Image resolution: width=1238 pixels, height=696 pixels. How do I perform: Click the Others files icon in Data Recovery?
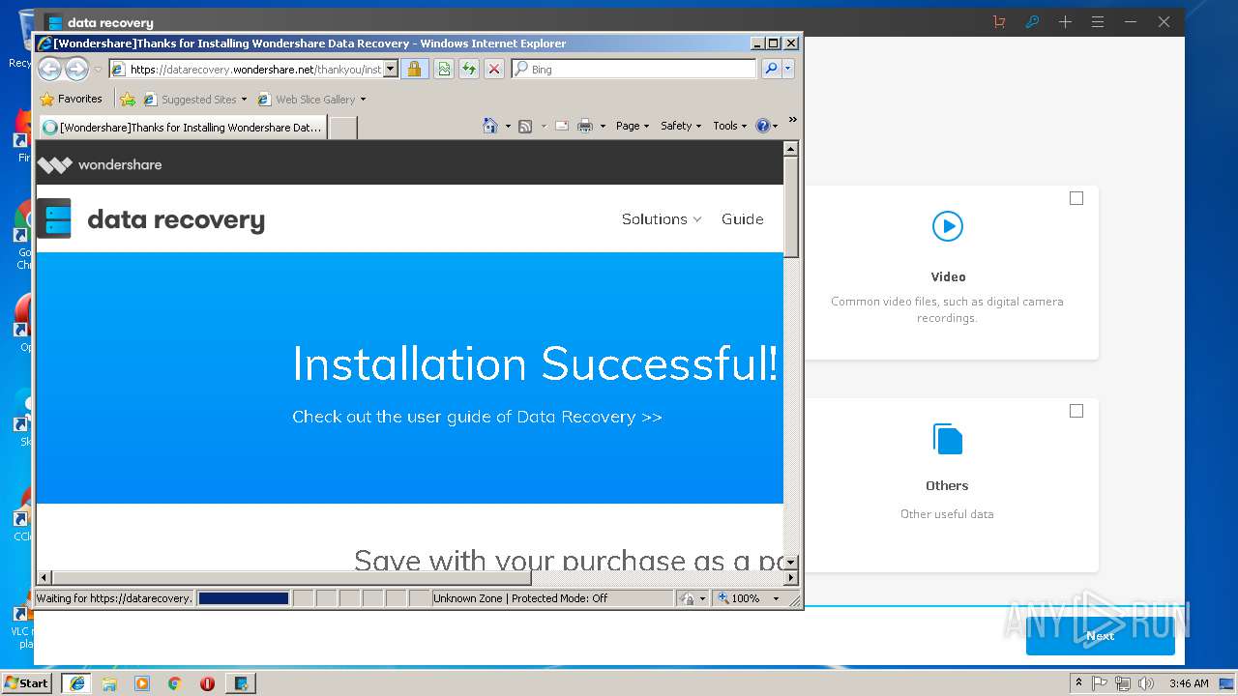coord(948,439)
